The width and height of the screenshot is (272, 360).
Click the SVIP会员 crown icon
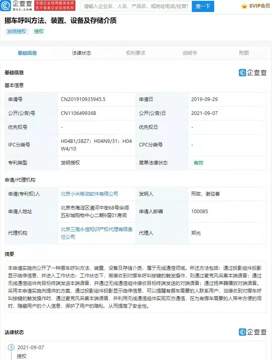pos(244,6)
